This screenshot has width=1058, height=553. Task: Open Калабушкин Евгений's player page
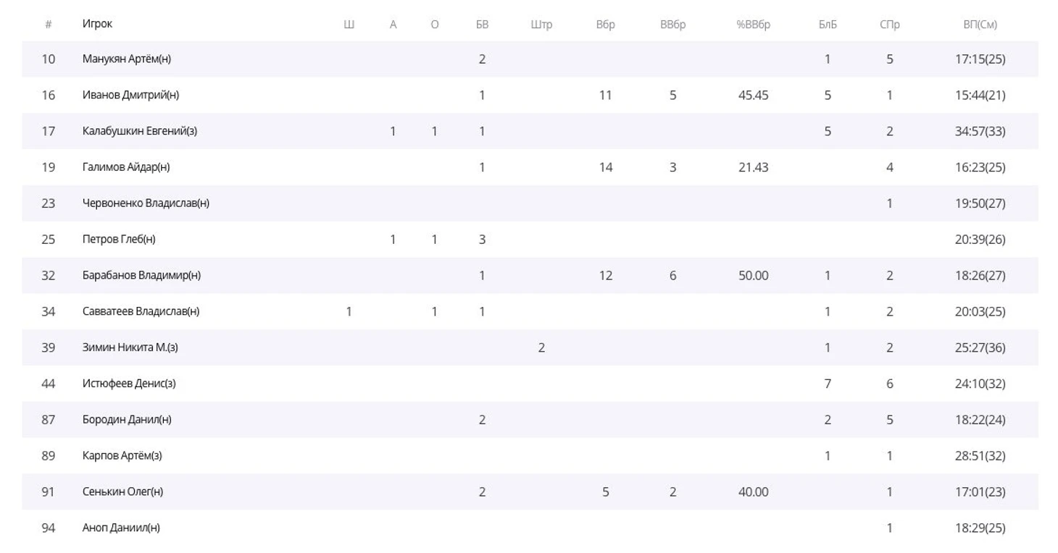(139, 131)
